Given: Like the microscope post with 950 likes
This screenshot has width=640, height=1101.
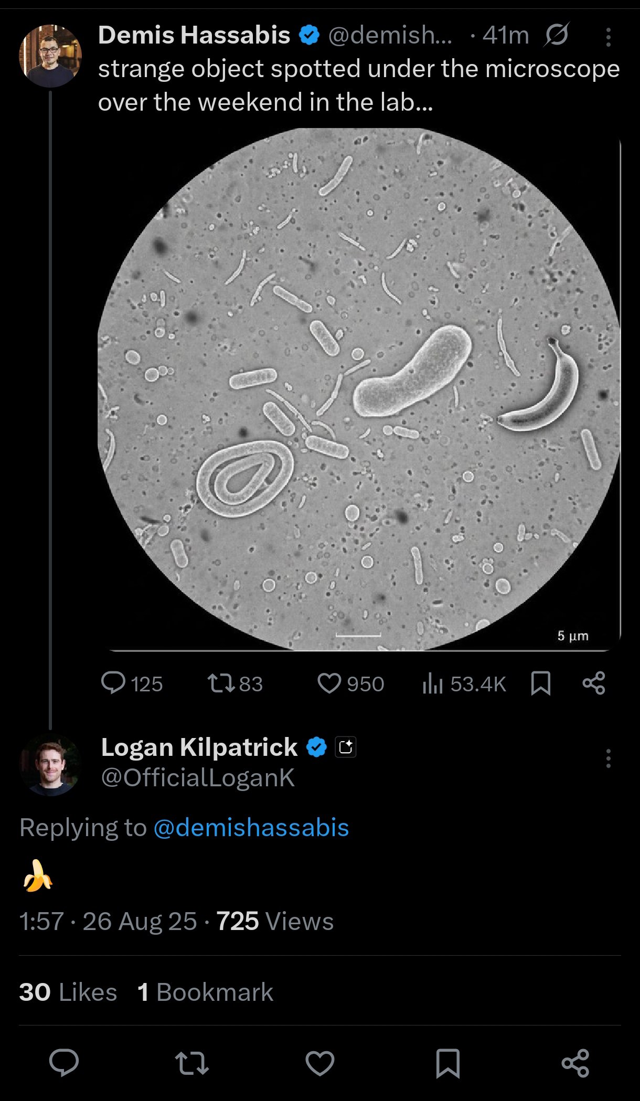Looking at the screenshot, I should [x=329, y=683].
